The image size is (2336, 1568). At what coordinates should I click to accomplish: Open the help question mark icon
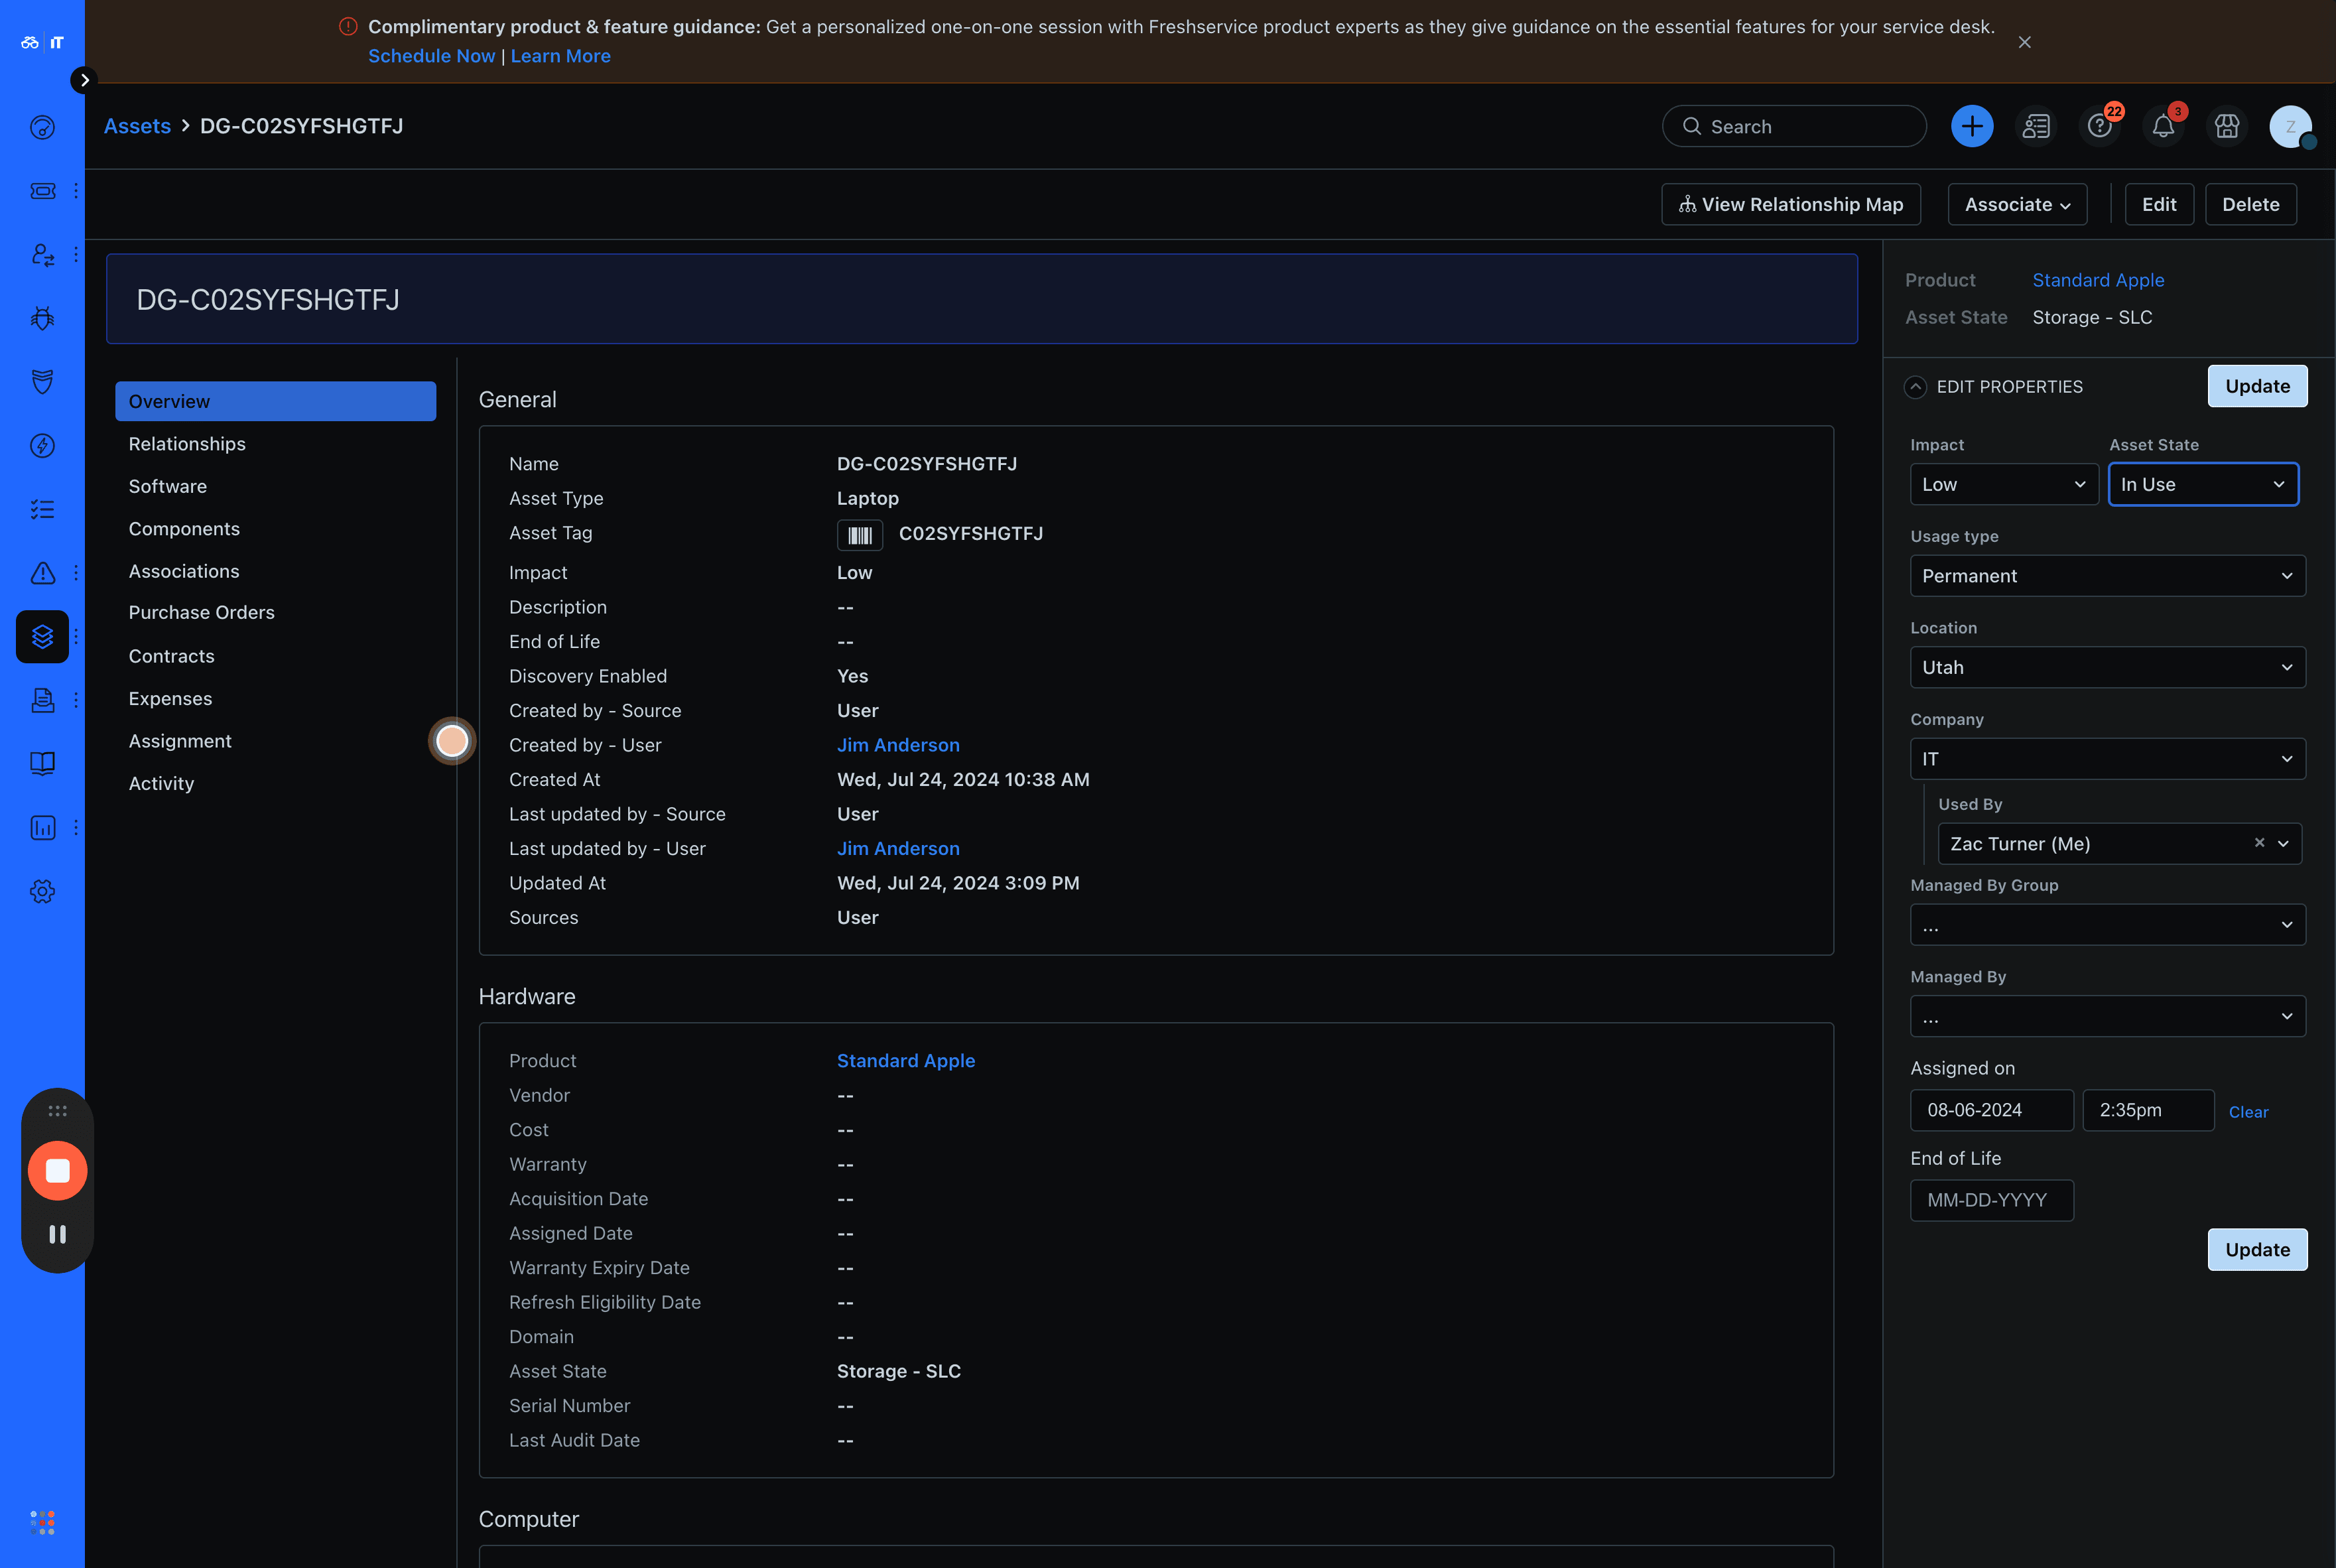(2099, 126)
